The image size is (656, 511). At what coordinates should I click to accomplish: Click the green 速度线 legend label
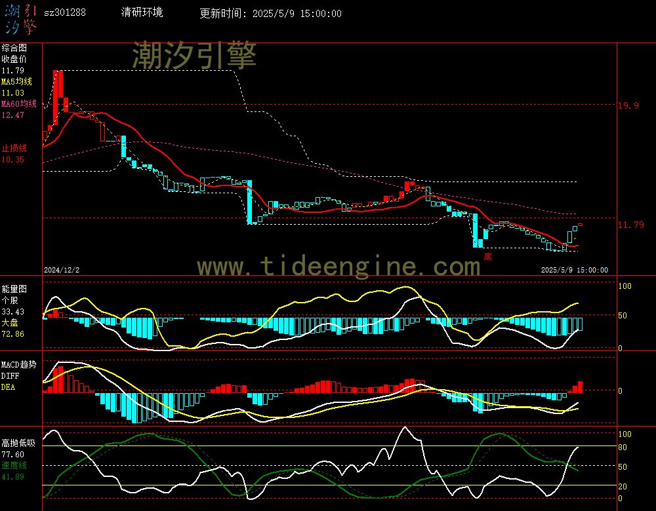(x=14, y=465)
